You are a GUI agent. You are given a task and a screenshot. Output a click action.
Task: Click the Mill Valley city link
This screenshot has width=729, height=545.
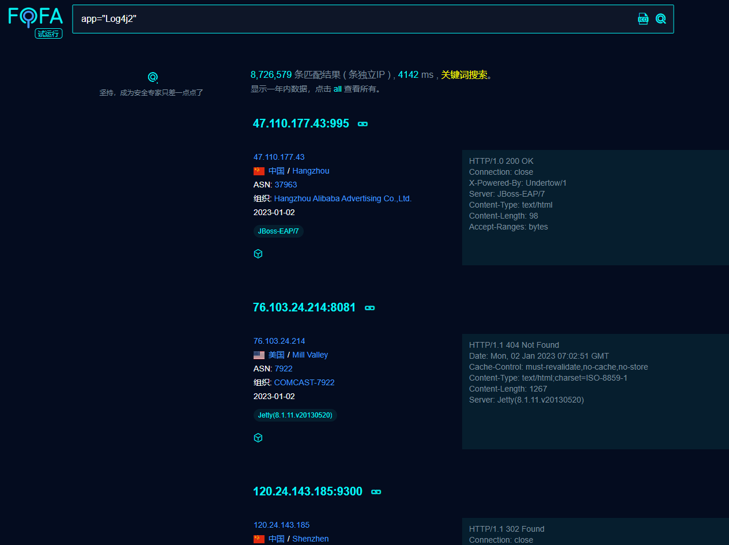pos(310,355)
